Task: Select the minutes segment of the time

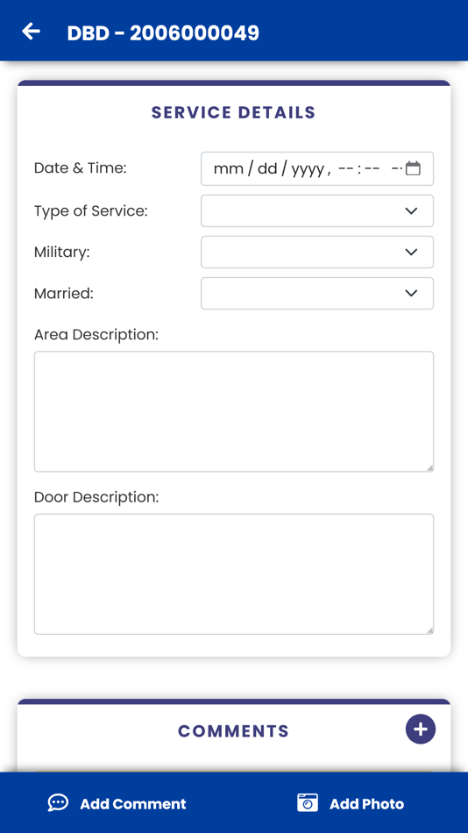Action: [372, 169]
